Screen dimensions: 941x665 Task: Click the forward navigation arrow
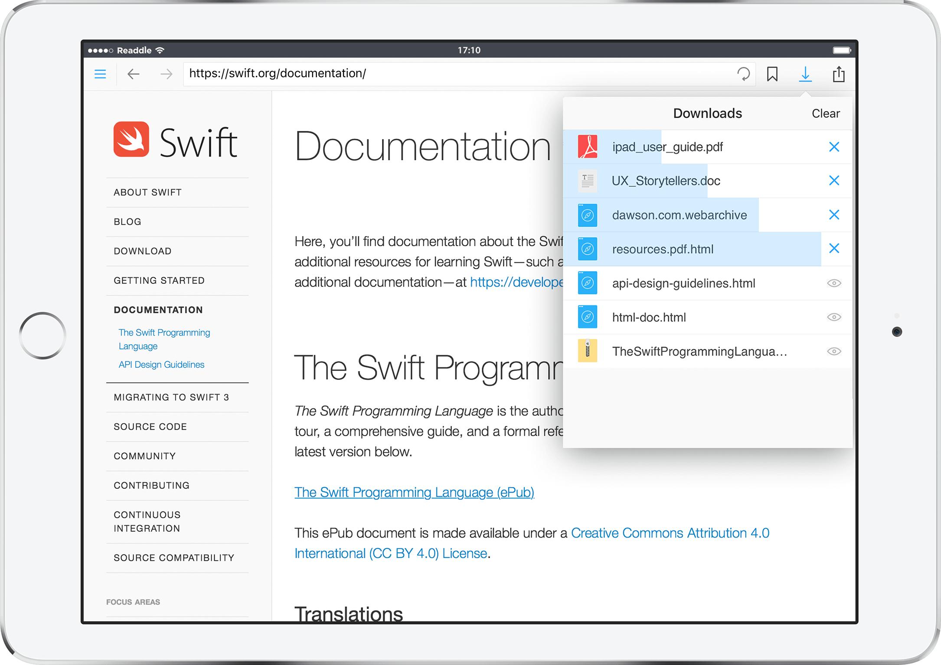click(x=166, y=74)
